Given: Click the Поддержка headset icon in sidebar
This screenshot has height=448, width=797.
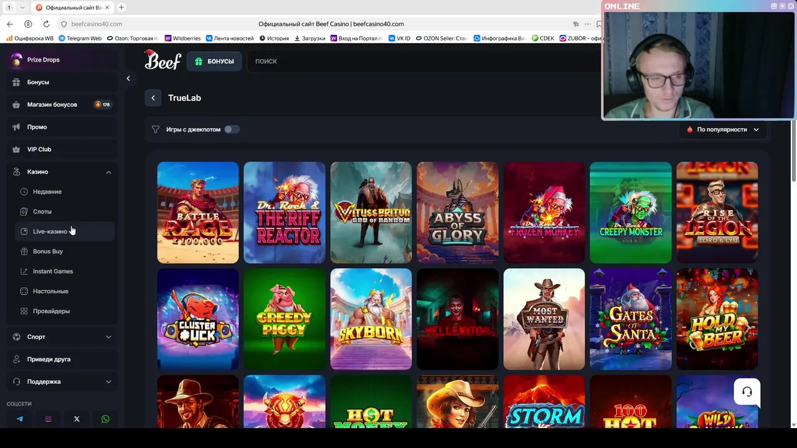Looking at the screenshot, I should point(16,381).
